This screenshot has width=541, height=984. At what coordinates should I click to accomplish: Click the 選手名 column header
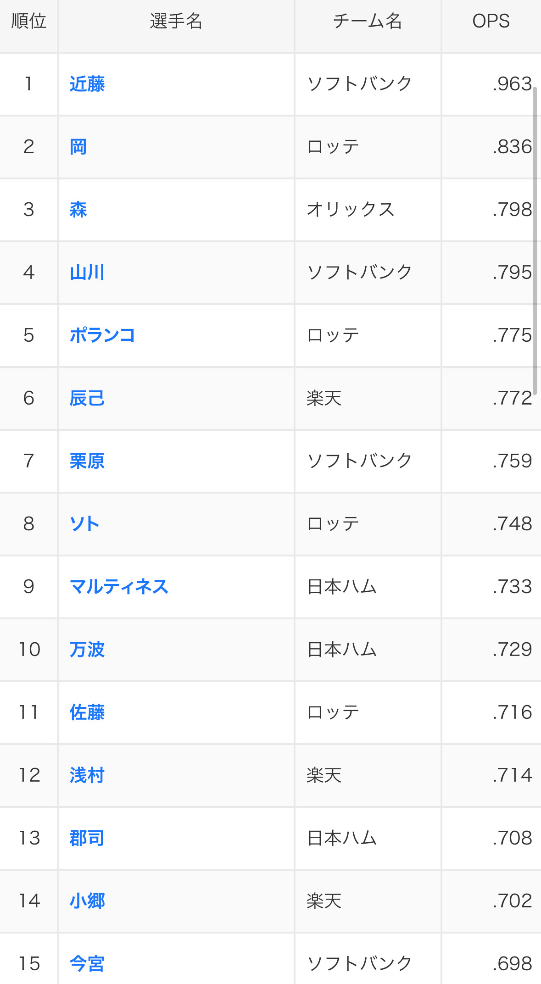coord(176,21)
